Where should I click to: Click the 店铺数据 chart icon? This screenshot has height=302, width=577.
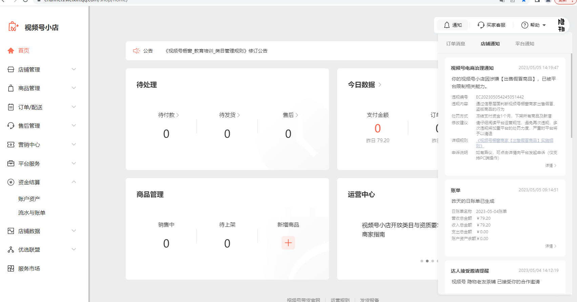[x=11, y=231]
